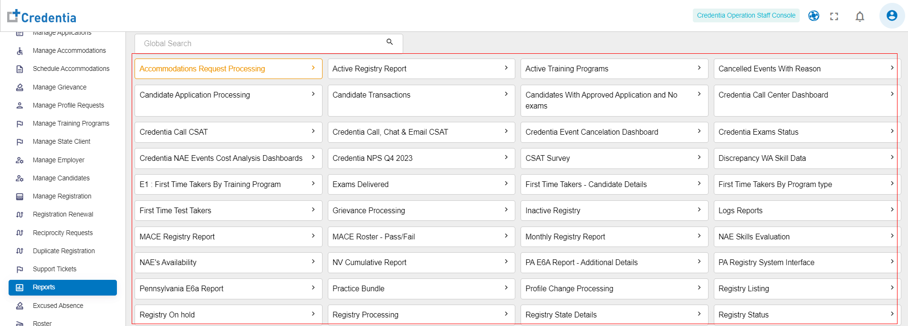
Task: Click the Manage Grievance sidebar icon
Action: [x=20, y=88]
